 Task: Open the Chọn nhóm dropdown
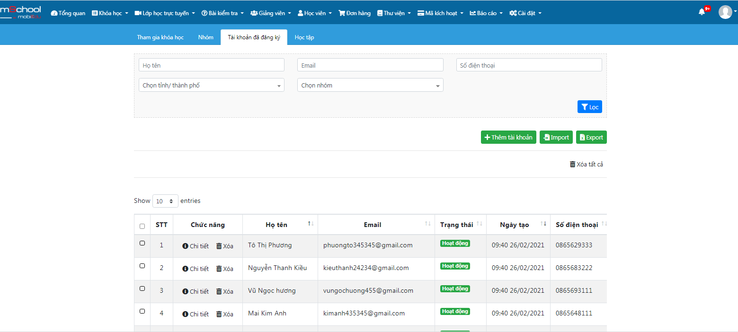tap(370, 85)
